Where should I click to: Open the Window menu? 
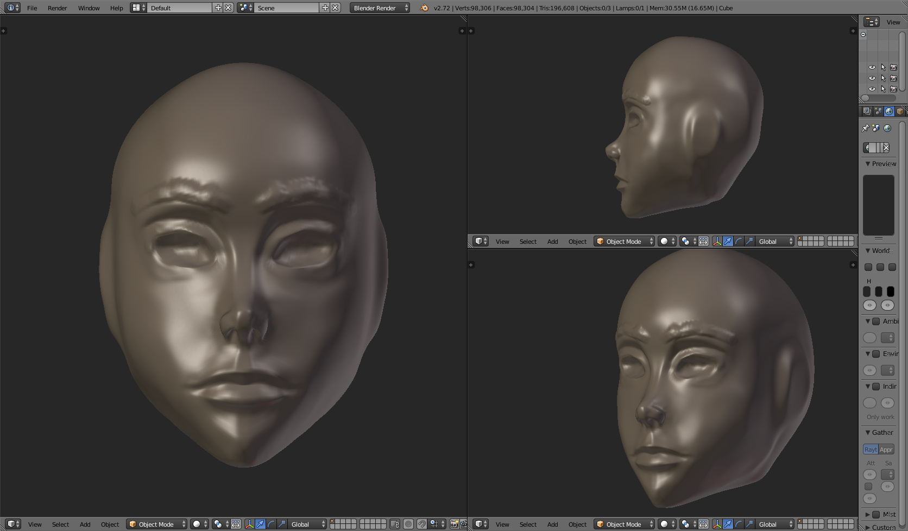[89, 8]
